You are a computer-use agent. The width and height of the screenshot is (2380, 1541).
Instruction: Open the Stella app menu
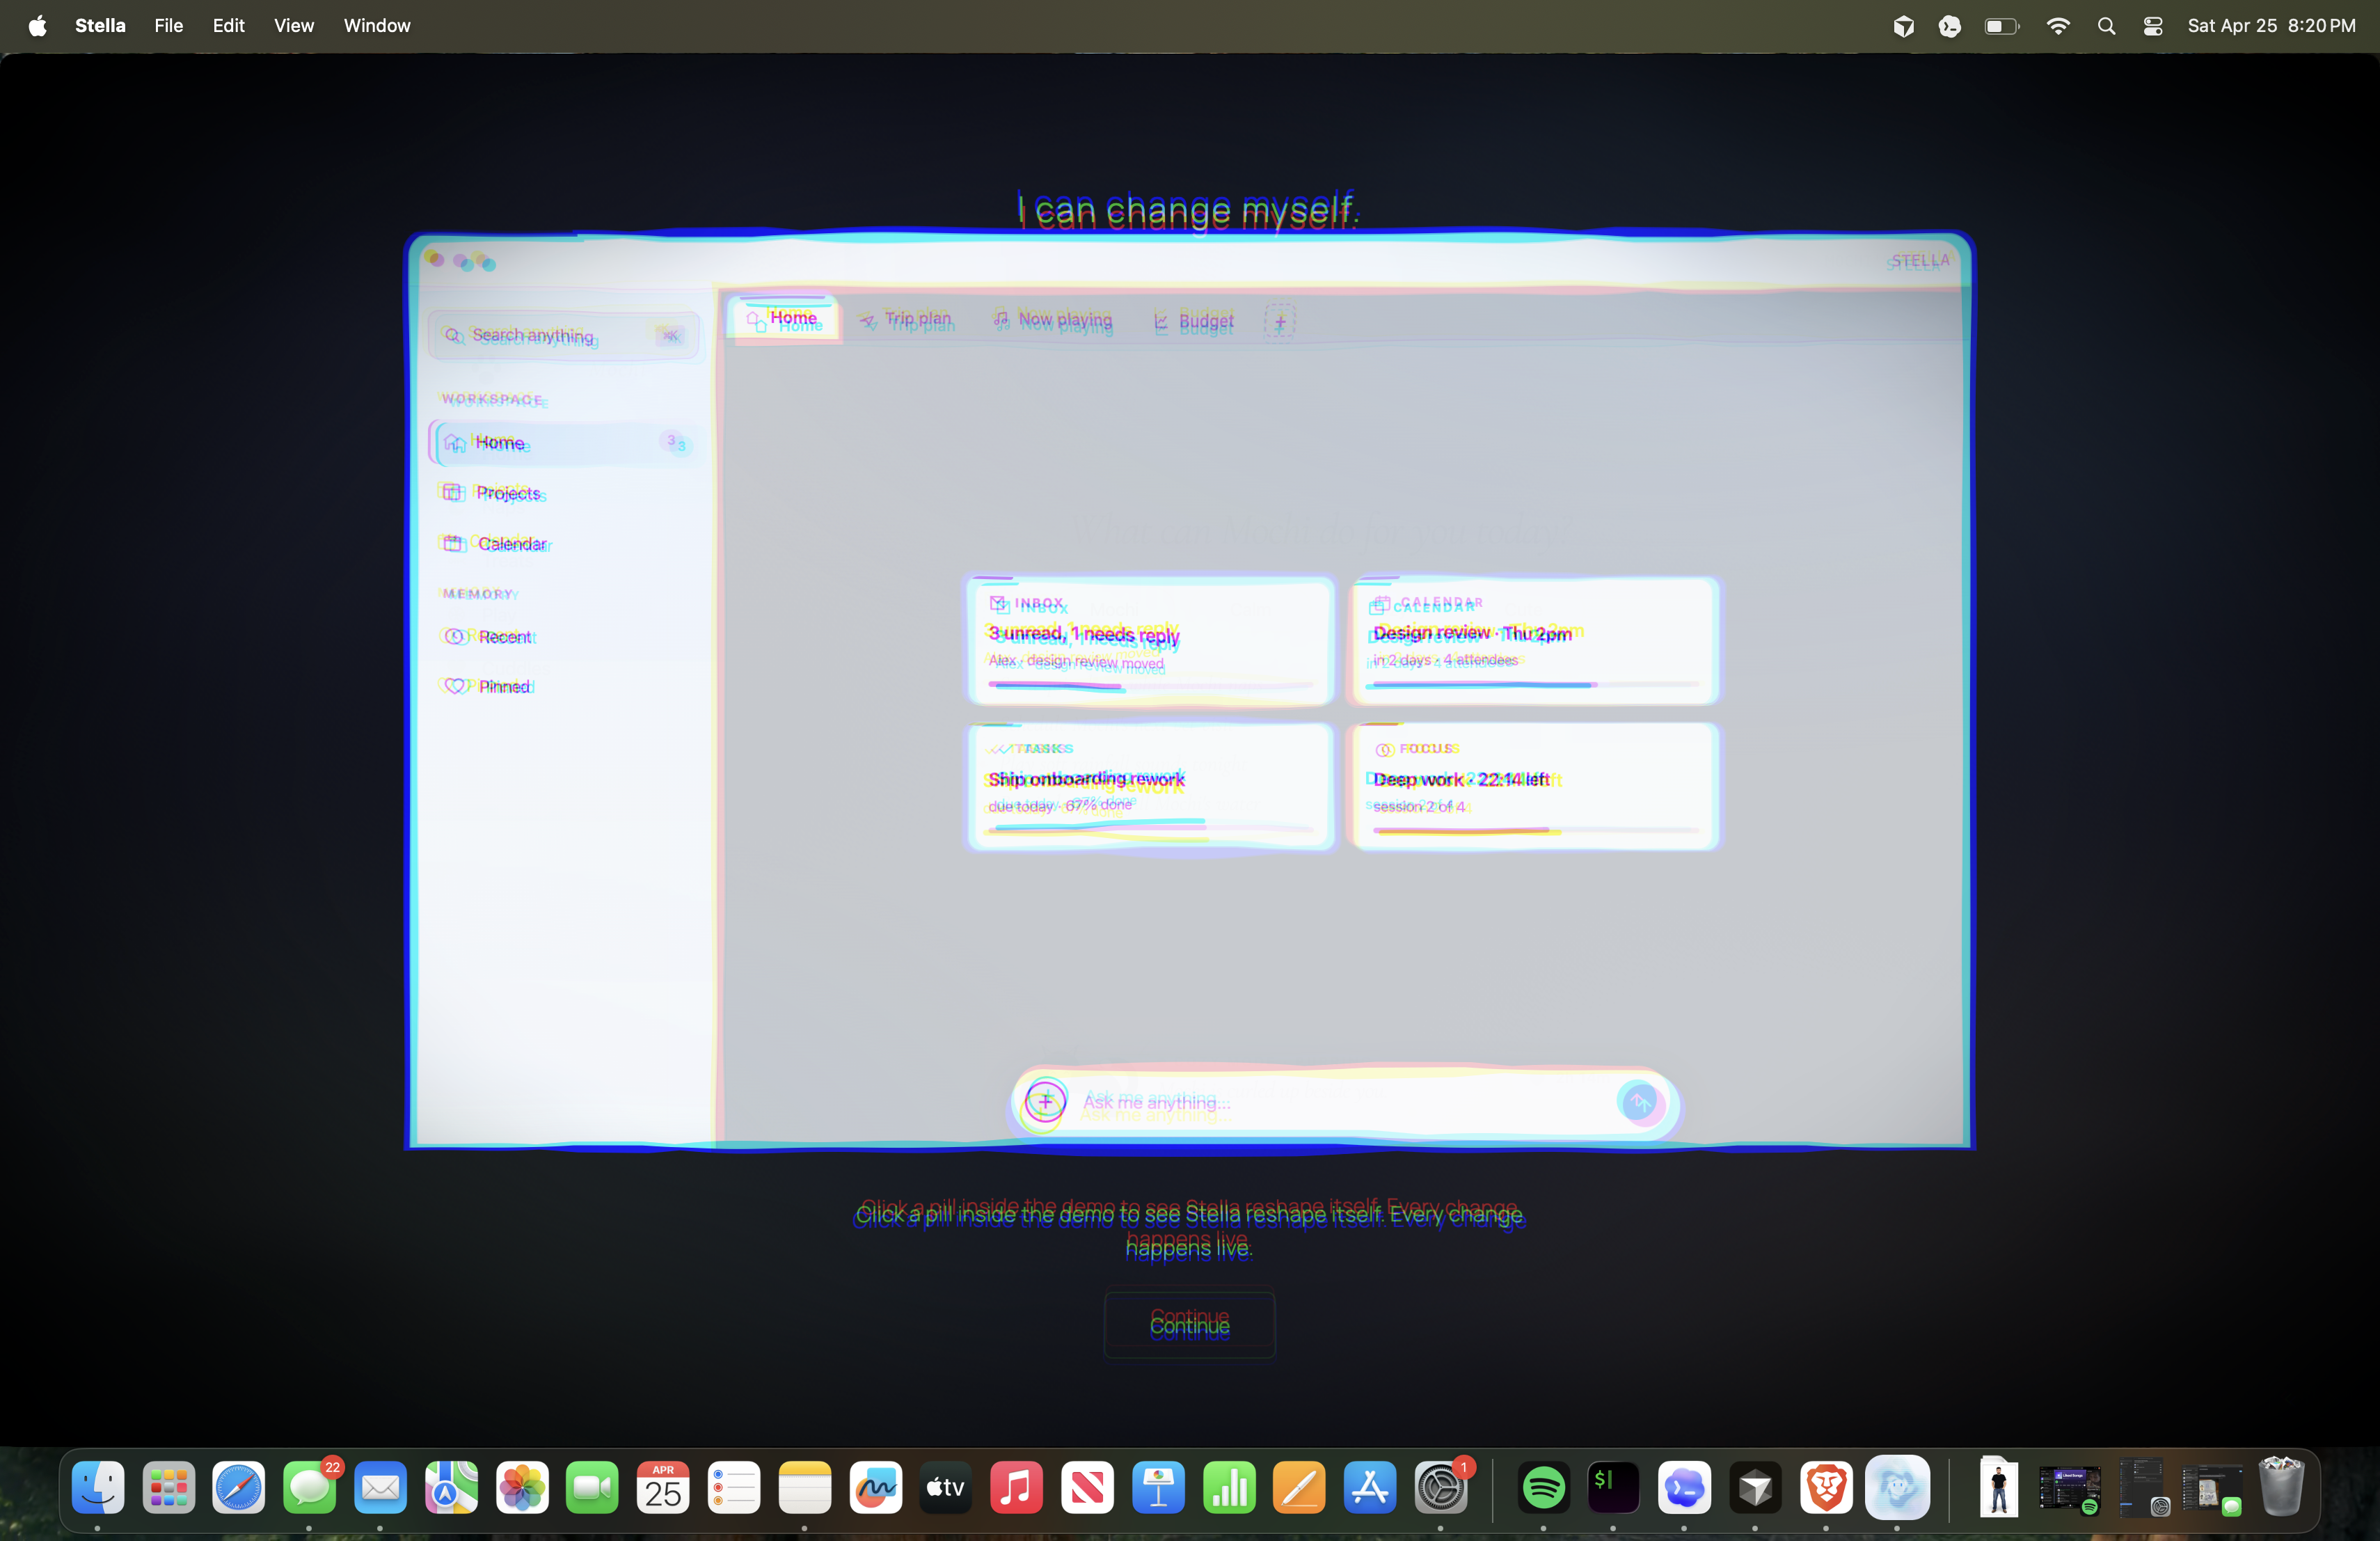pos(100,26)
